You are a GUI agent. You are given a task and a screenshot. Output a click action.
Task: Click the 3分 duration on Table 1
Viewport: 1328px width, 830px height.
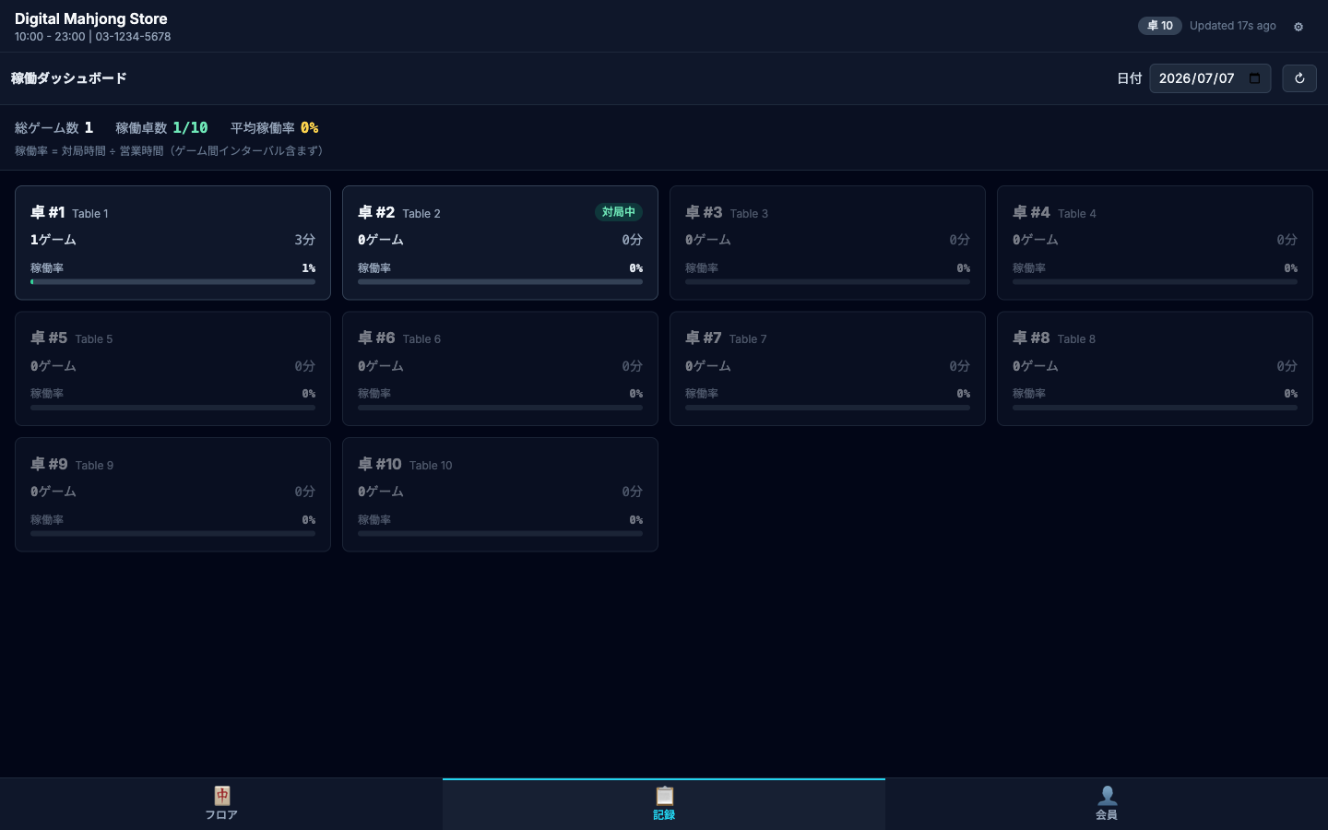tap(305, 240)
